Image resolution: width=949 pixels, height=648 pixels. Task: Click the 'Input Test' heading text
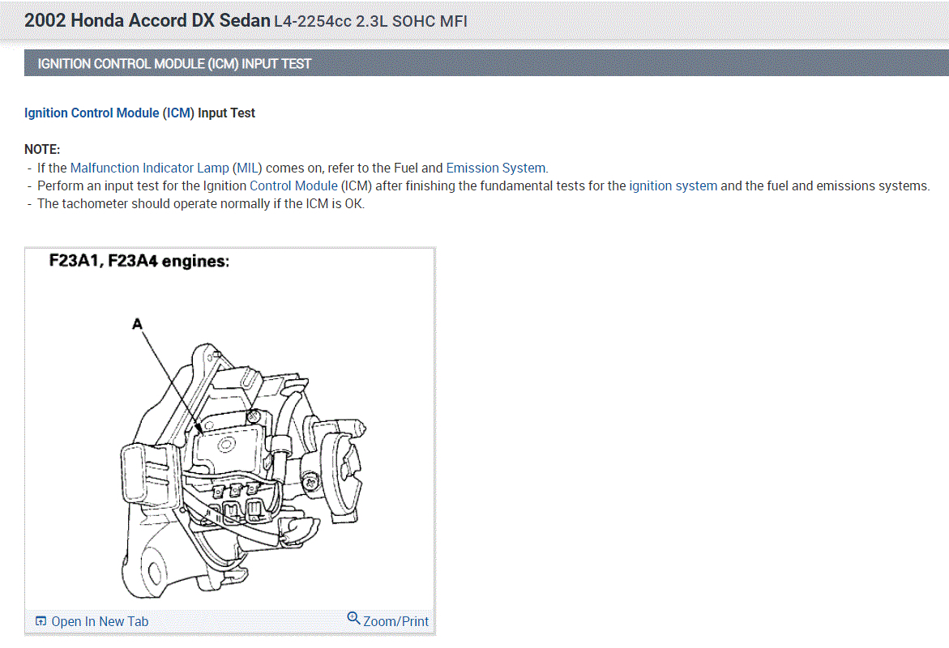coord(226,113)
